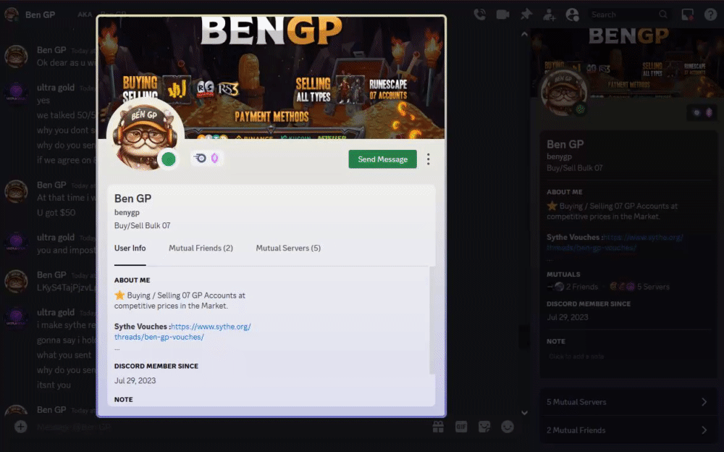This screenshot has width=724, height=452.
Task: Expand the 2 Mutual Friends row
Action: point(628,430)
